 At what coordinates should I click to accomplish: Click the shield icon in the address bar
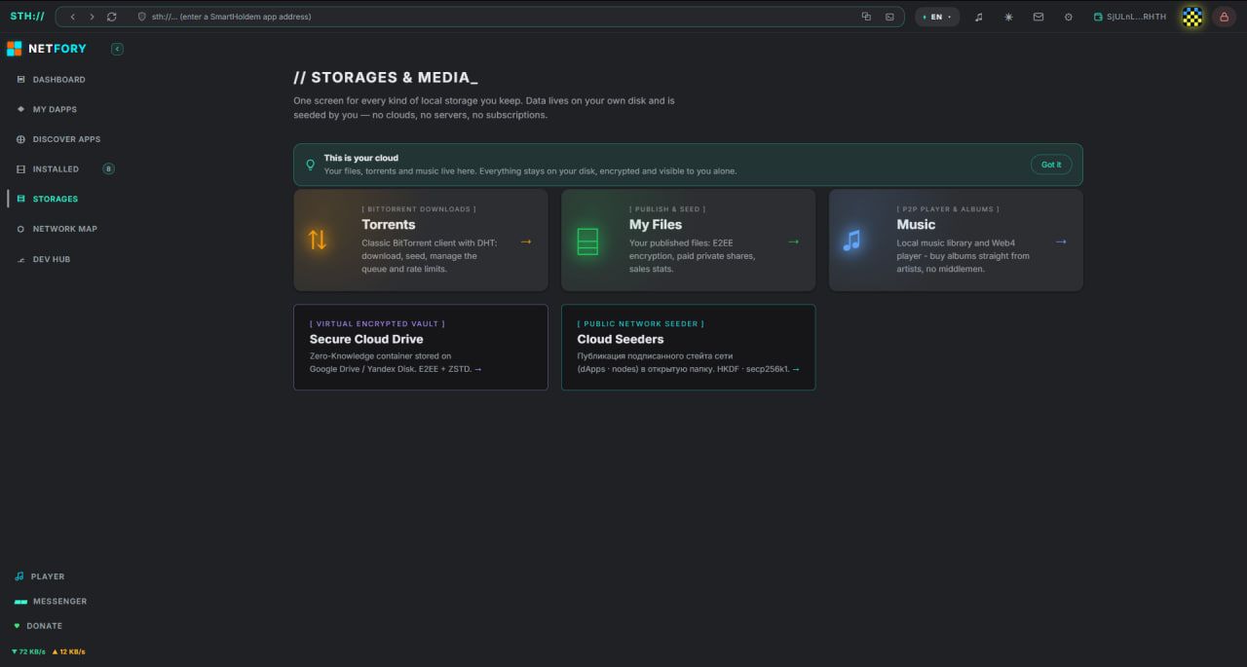point(141,17)
